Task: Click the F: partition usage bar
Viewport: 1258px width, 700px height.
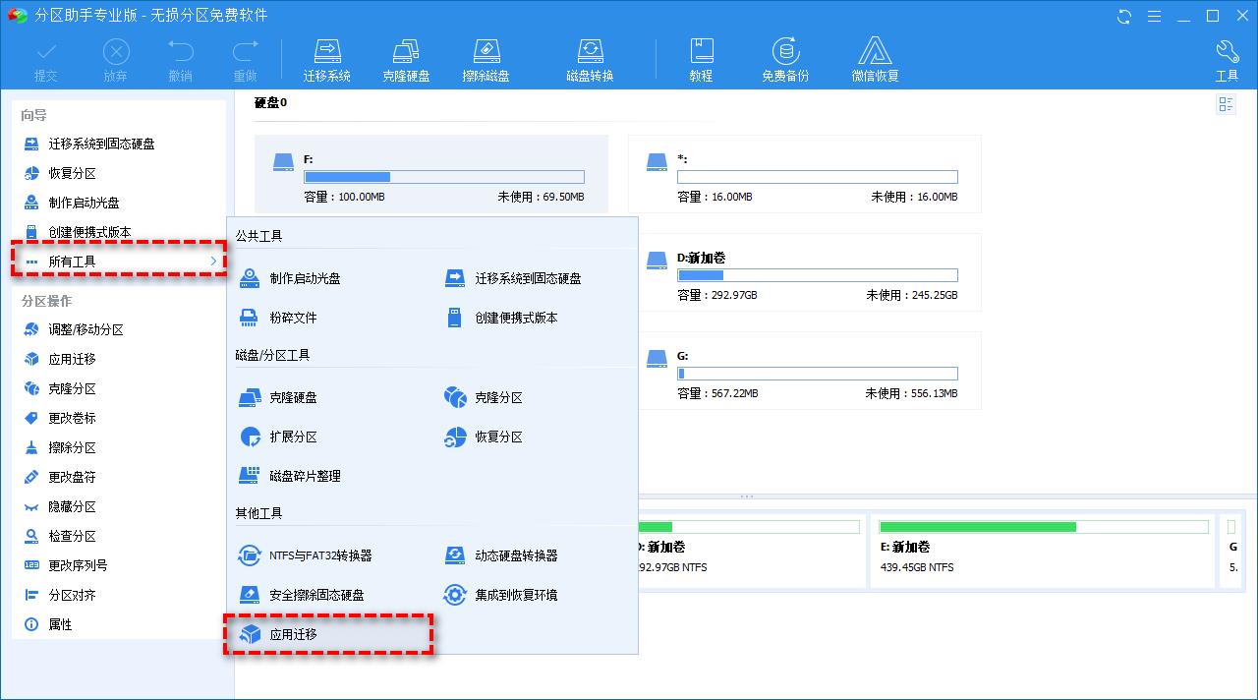Action: coord(444,177)
